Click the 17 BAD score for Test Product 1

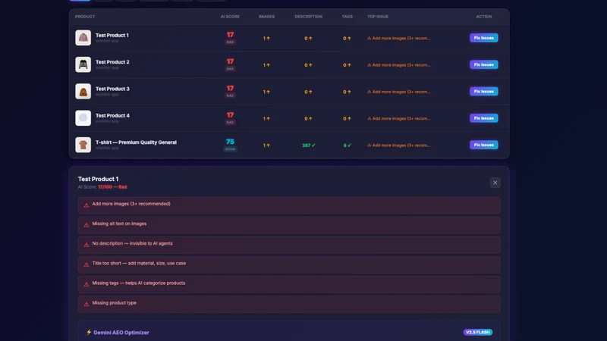(x=230, y=37)
